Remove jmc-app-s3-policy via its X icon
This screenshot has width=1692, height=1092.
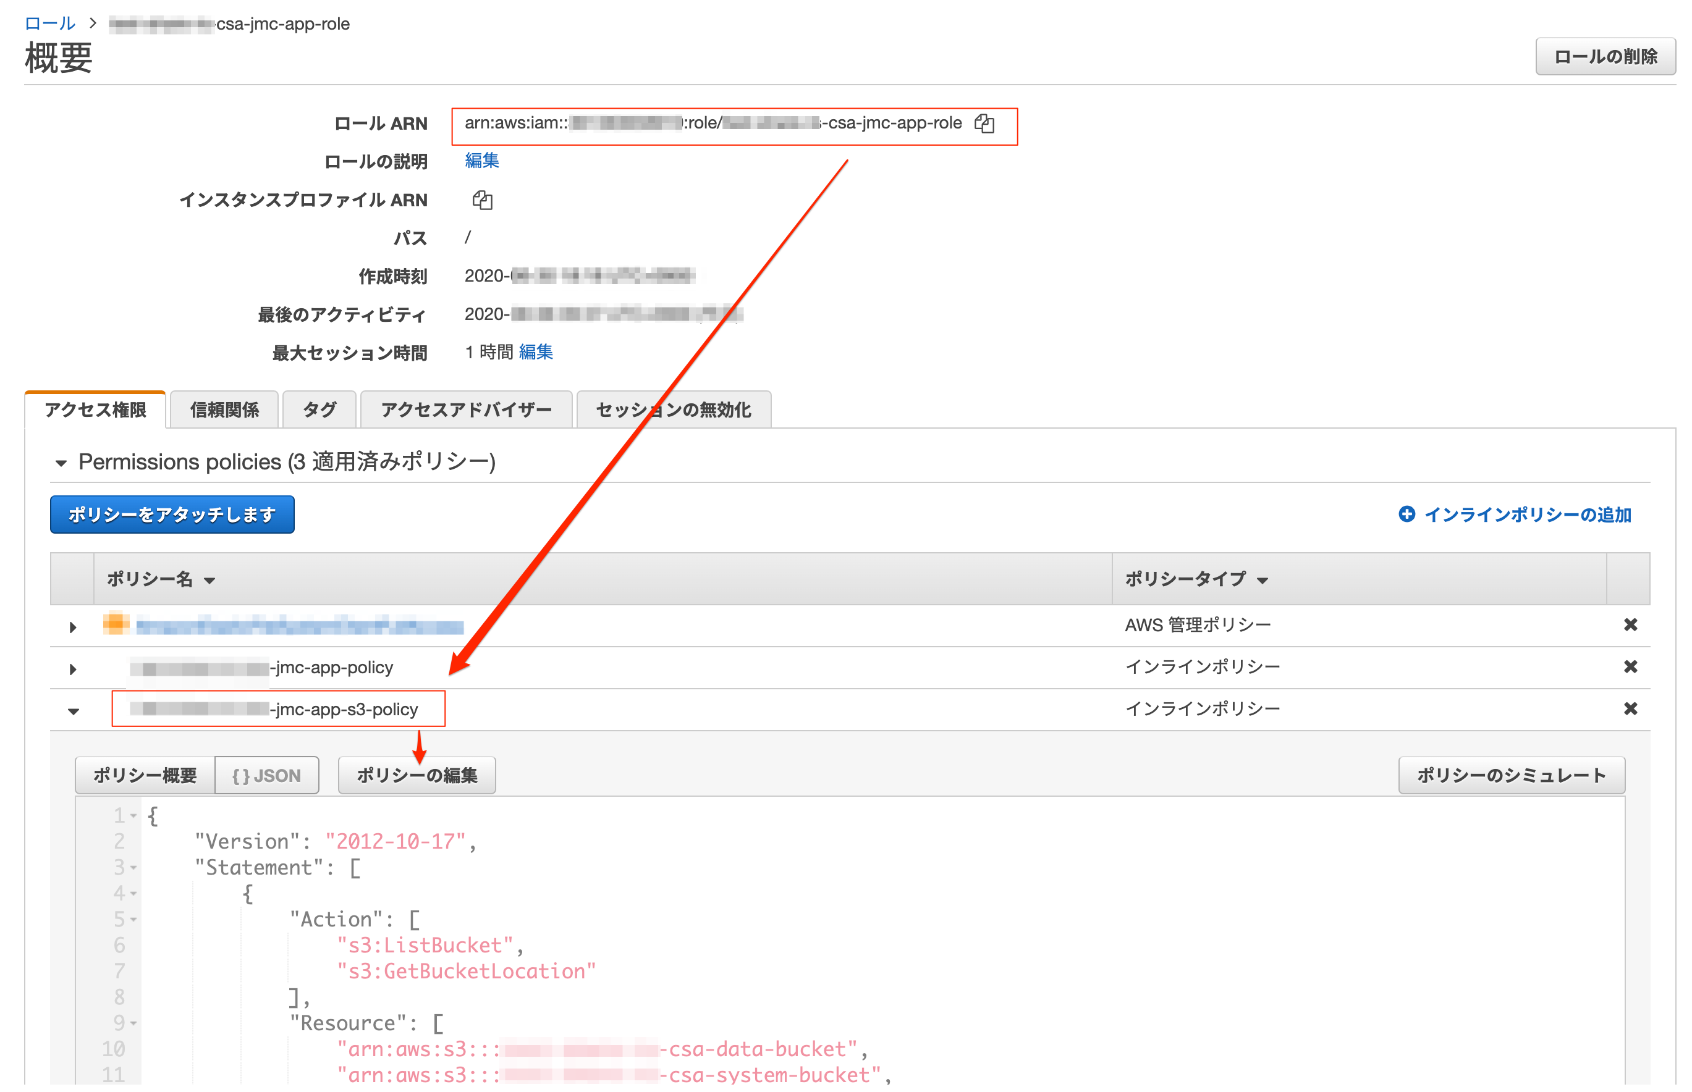(x=1631, y=708)
